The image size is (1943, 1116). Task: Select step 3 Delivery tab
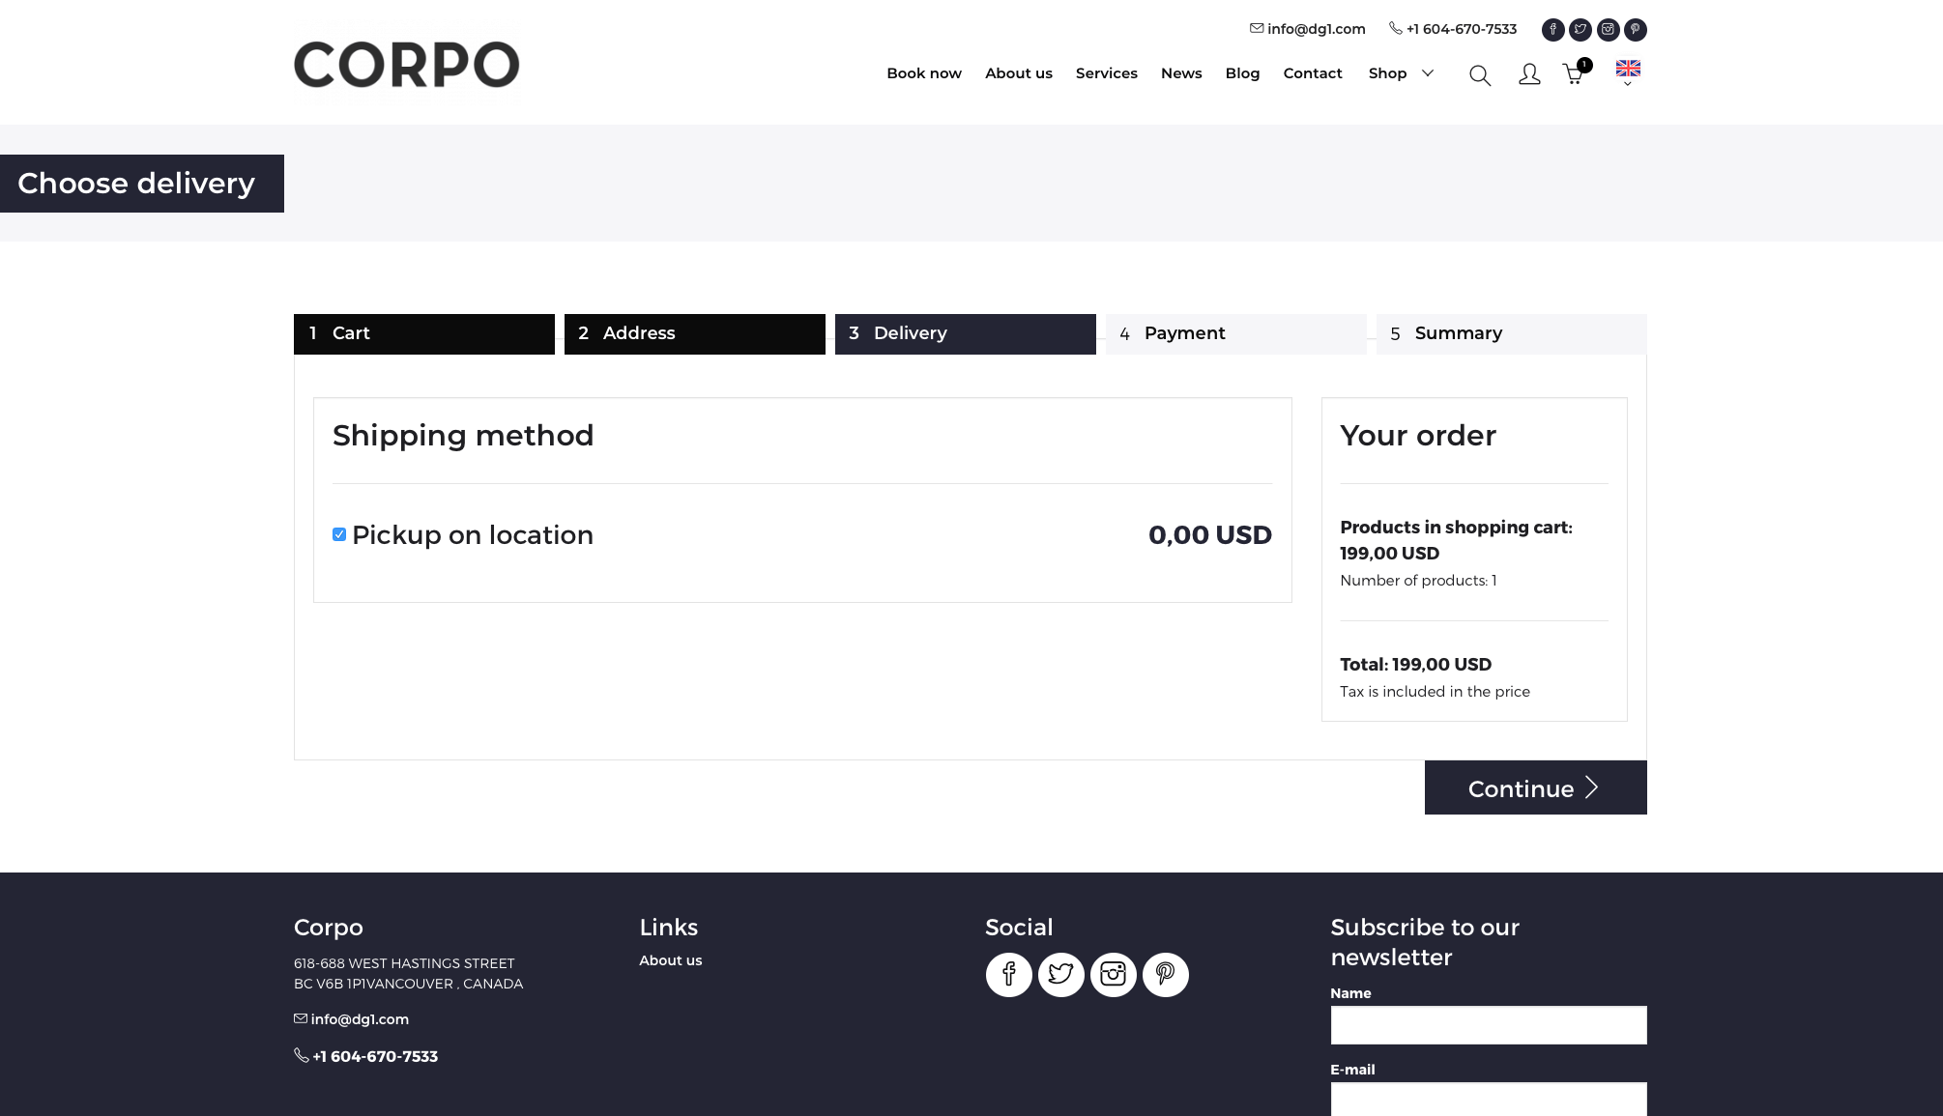[x=966, y=334]
